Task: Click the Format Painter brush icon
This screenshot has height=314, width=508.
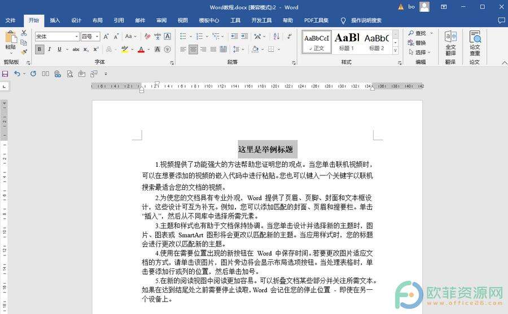Action: tap(24, 52)
